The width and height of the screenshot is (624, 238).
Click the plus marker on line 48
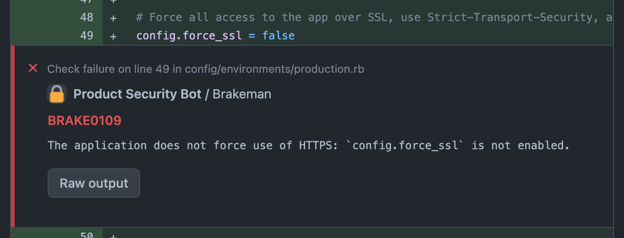[114, 17]
